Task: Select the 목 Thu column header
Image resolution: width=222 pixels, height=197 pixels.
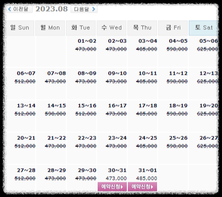Action: click(142, 28)
